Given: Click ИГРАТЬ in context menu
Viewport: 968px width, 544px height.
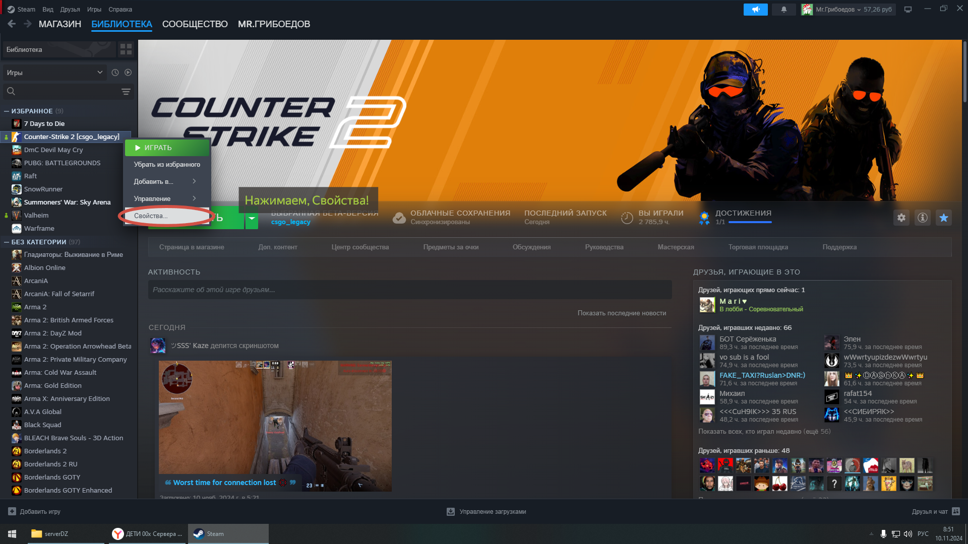Looking at the screenshot, I should click(167, 148).
